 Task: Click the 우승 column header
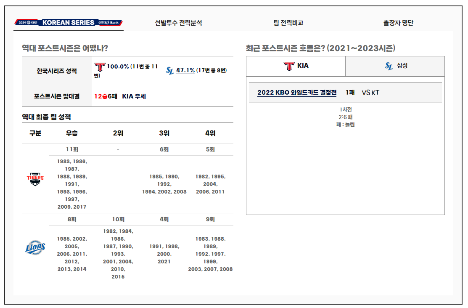click(72, 133)
